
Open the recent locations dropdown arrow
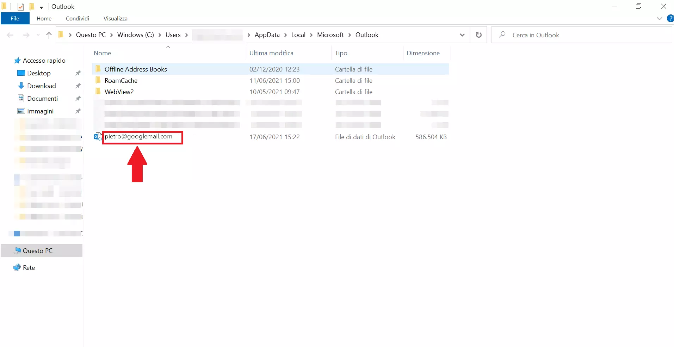tap(38, 35)
